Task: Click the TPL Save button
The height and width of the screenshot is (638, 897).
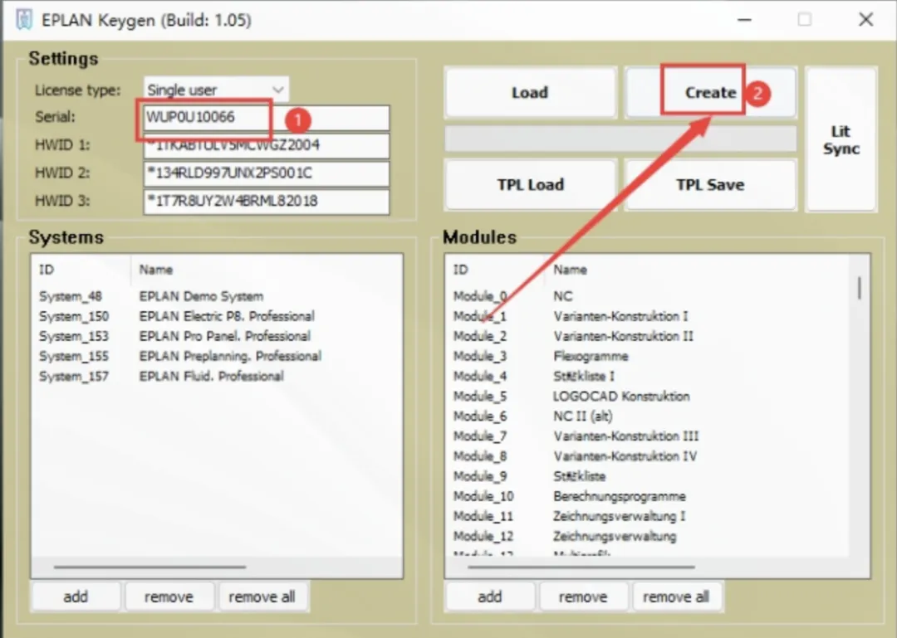Action: pyautogui.click(x=710, y=185)
